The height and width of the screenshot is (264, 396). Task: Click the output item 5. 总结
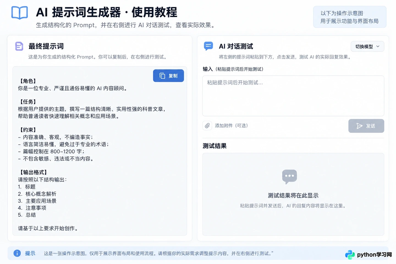point(27,215)
